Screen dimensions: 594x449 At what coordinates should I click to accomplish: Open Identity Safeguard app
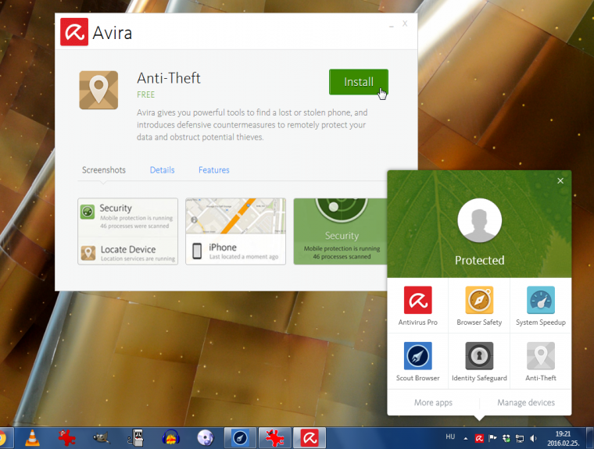(479, 362)
